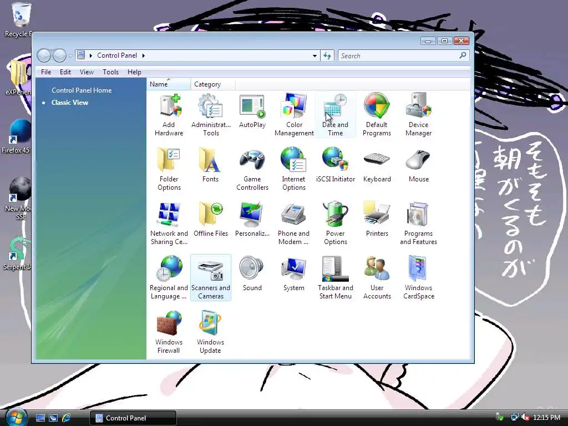Open the AutoPlay icon
Screen dimensions: 568x426
pyautogui.click(x=252, y=111)
